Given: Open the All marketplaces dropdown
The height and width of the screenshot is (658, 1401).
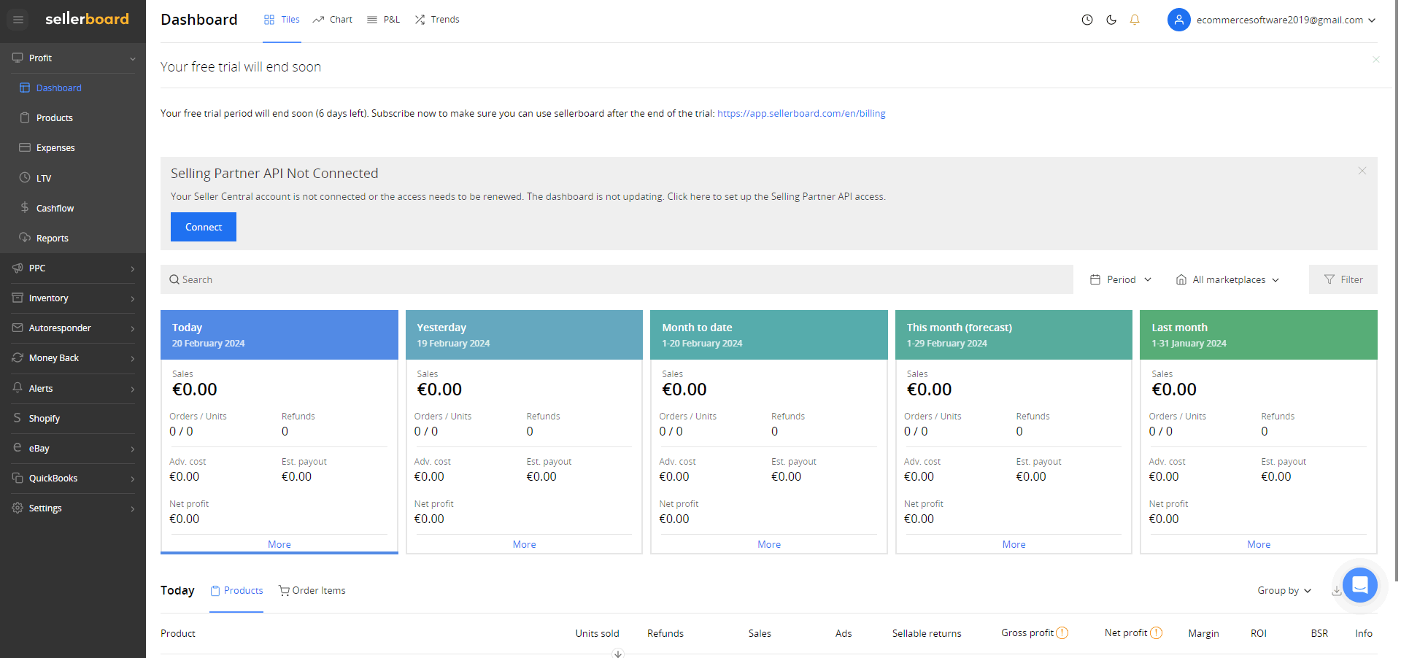Looking at the screenshot, I should click(1227, 279).
